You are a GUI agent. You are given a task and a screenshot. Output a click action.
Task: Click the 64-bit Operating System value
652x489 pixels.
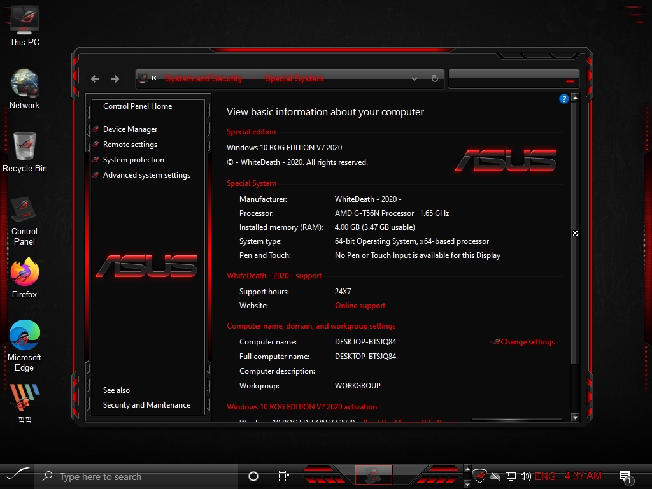click(x=412, y=241)
